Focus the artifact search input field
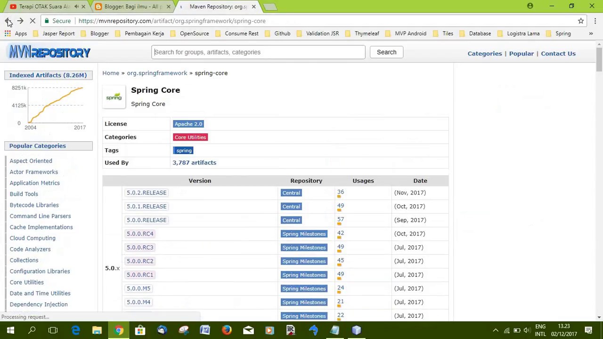603x339 pixels. pyautogui.click(x=258, y=52)
